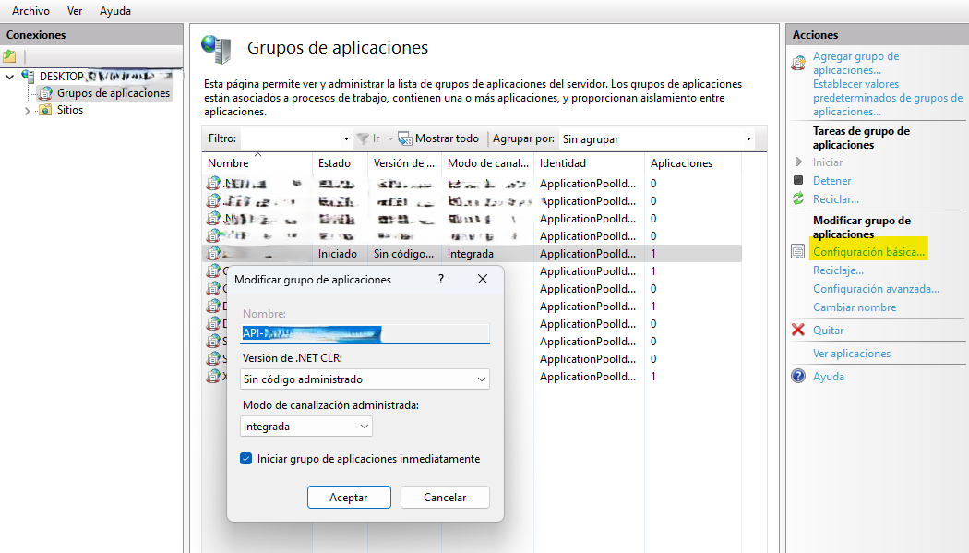Uncheck Iniciar grupo de aplicaciones inmediatamente
This screenshot has height=553, width=969.
tap(245, 459)
